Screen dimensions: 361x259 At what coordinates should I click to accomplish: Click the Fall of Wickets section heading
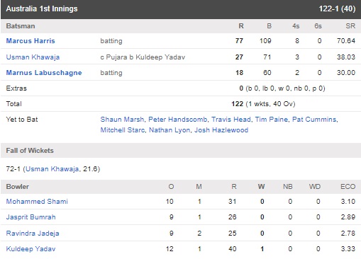(30, 151)
